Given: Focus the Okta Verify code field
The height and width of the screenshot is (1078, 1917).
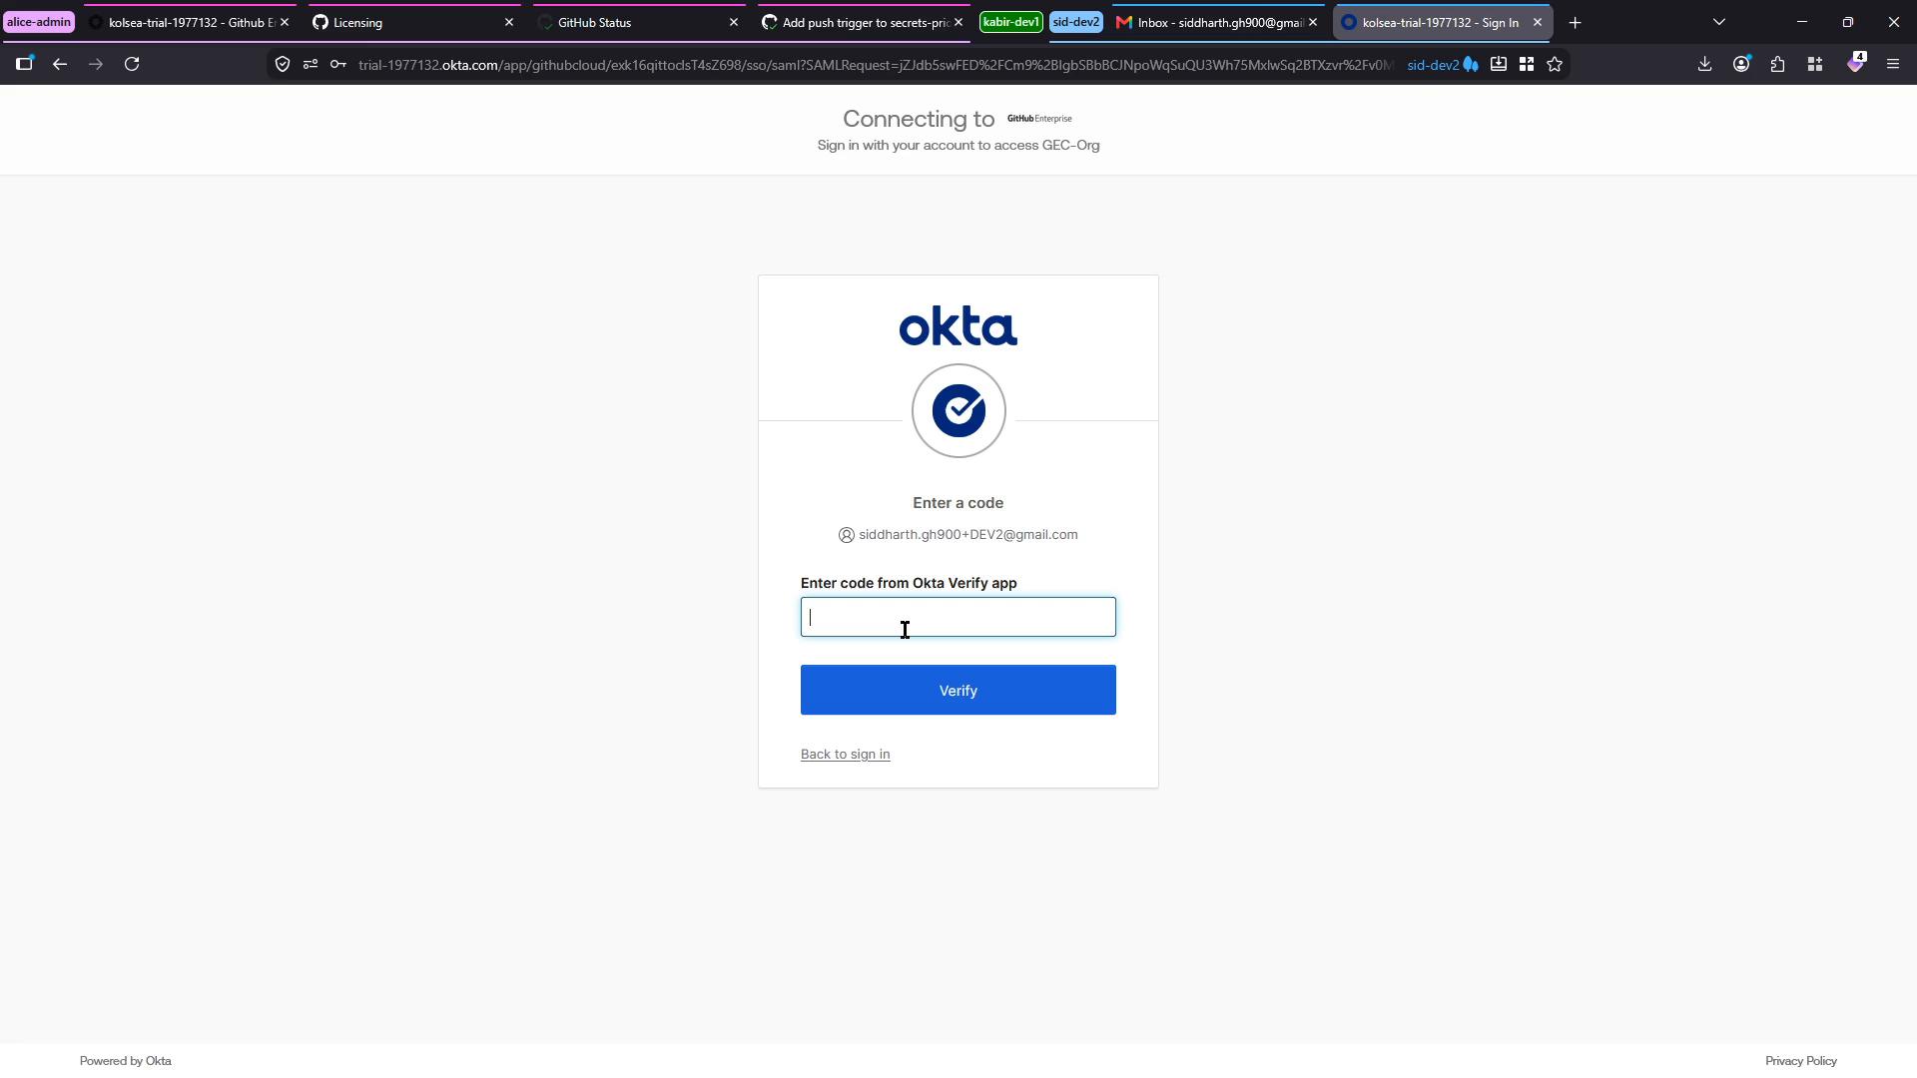Looking at the screenshot, I should point(958,617).
